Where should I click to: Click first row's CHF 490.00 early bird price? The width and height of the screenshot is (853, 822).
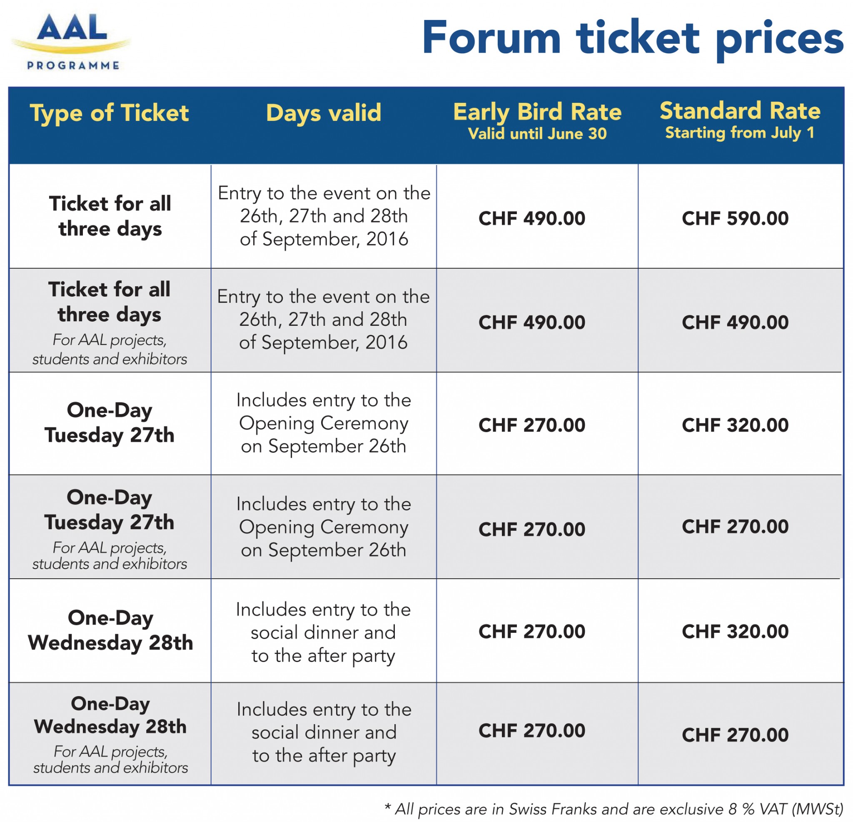click(532, 218)
